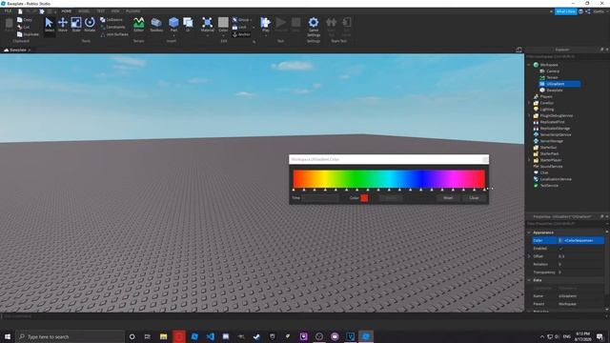This screenshot has width=610, height=343.
Task: Select ReplicatedStorage in the Explorer
Action: tap(552, 129)
